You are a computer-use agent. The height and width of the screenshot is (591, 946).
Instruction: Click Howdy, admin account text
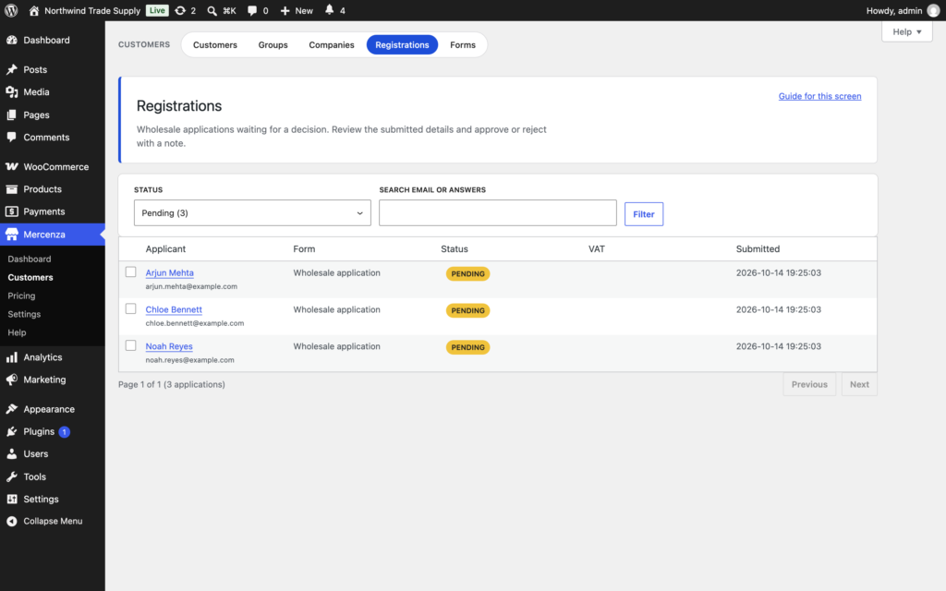[894, 10]
